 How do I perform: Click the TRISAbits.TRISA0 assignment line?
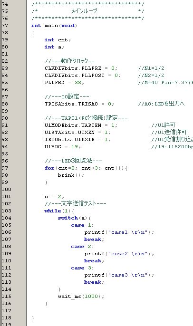[x=79, y=104]
